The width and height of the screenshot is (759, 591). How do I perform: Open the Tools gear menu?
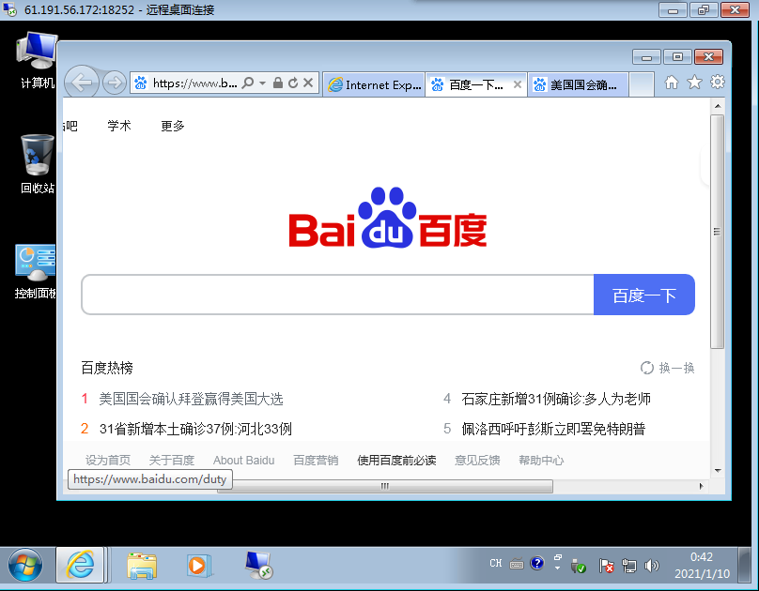coord(718,83)
